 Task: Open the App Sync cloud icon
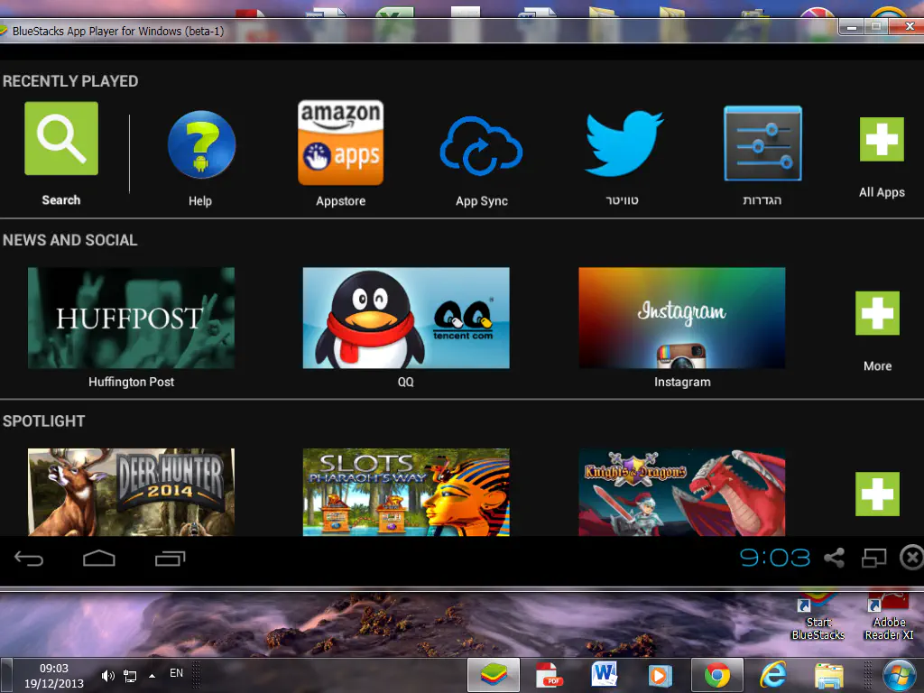coord(481,145)
